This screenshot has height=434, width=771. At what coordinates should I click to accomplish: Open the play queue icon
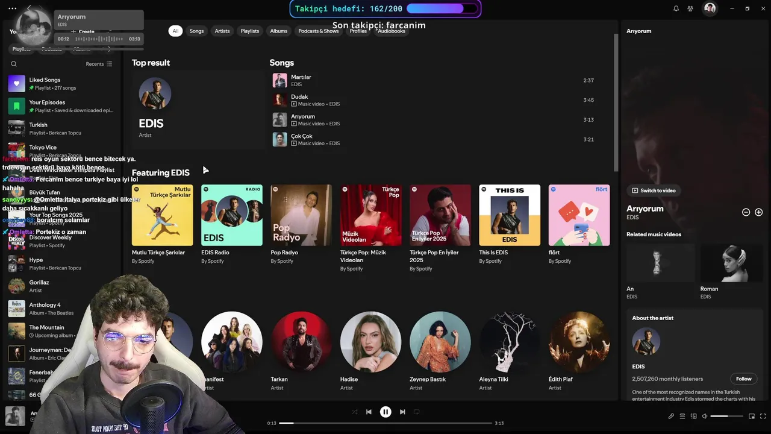pos(682,416)
